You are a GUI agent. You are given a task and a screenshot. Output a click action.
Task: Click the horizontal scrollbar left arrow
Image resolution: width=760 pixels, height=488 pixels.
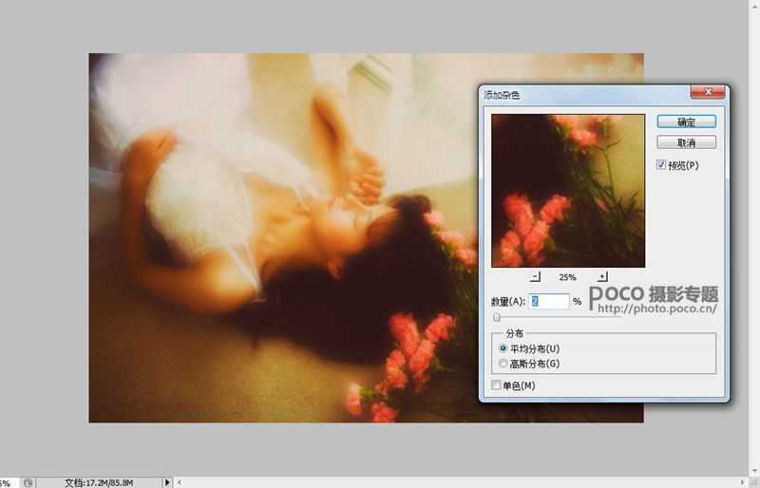[x=181, y=482]
